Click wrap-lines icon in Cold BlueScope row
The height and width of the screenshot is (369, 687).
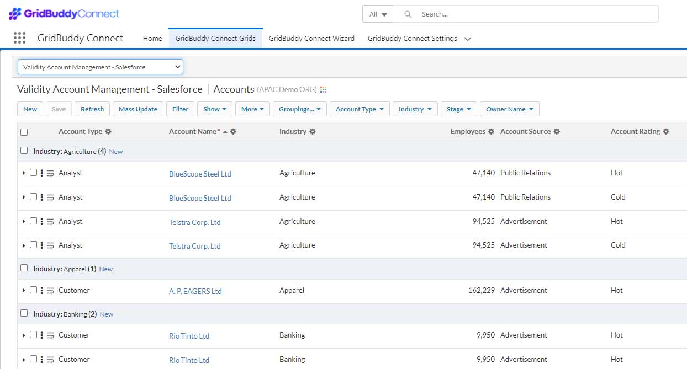[x=50, y=197]
